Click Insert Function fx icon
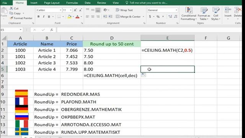 click(52, 30)
